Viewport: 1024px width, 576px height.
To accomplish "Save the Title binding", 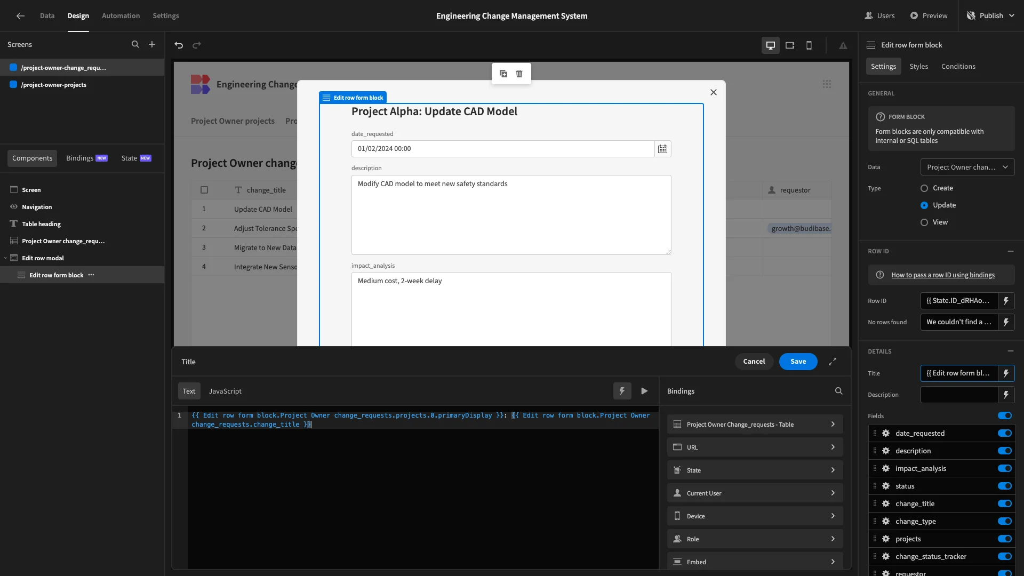I will pyautogui.click(x=798, y=362).
